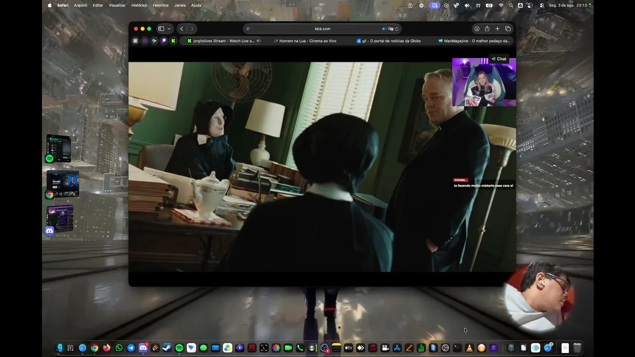Screen dimensions: 635x357
Task: Open the Apple menu
Action: pyautogui.click(x=50, y=5)
